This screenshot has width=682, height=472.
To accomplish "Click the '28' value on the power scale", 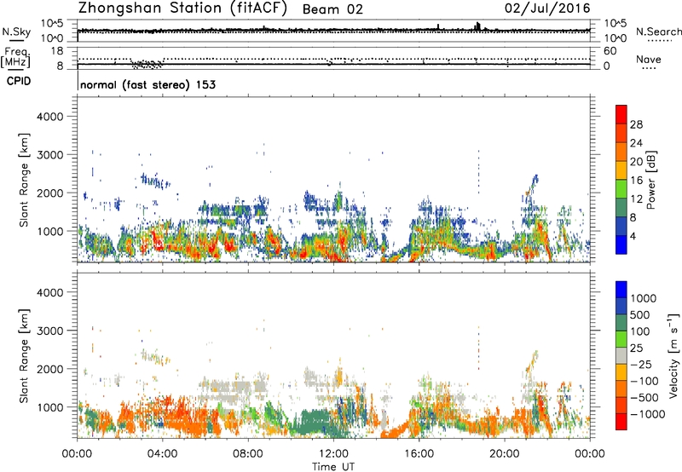I will click(x=636, y=124).
